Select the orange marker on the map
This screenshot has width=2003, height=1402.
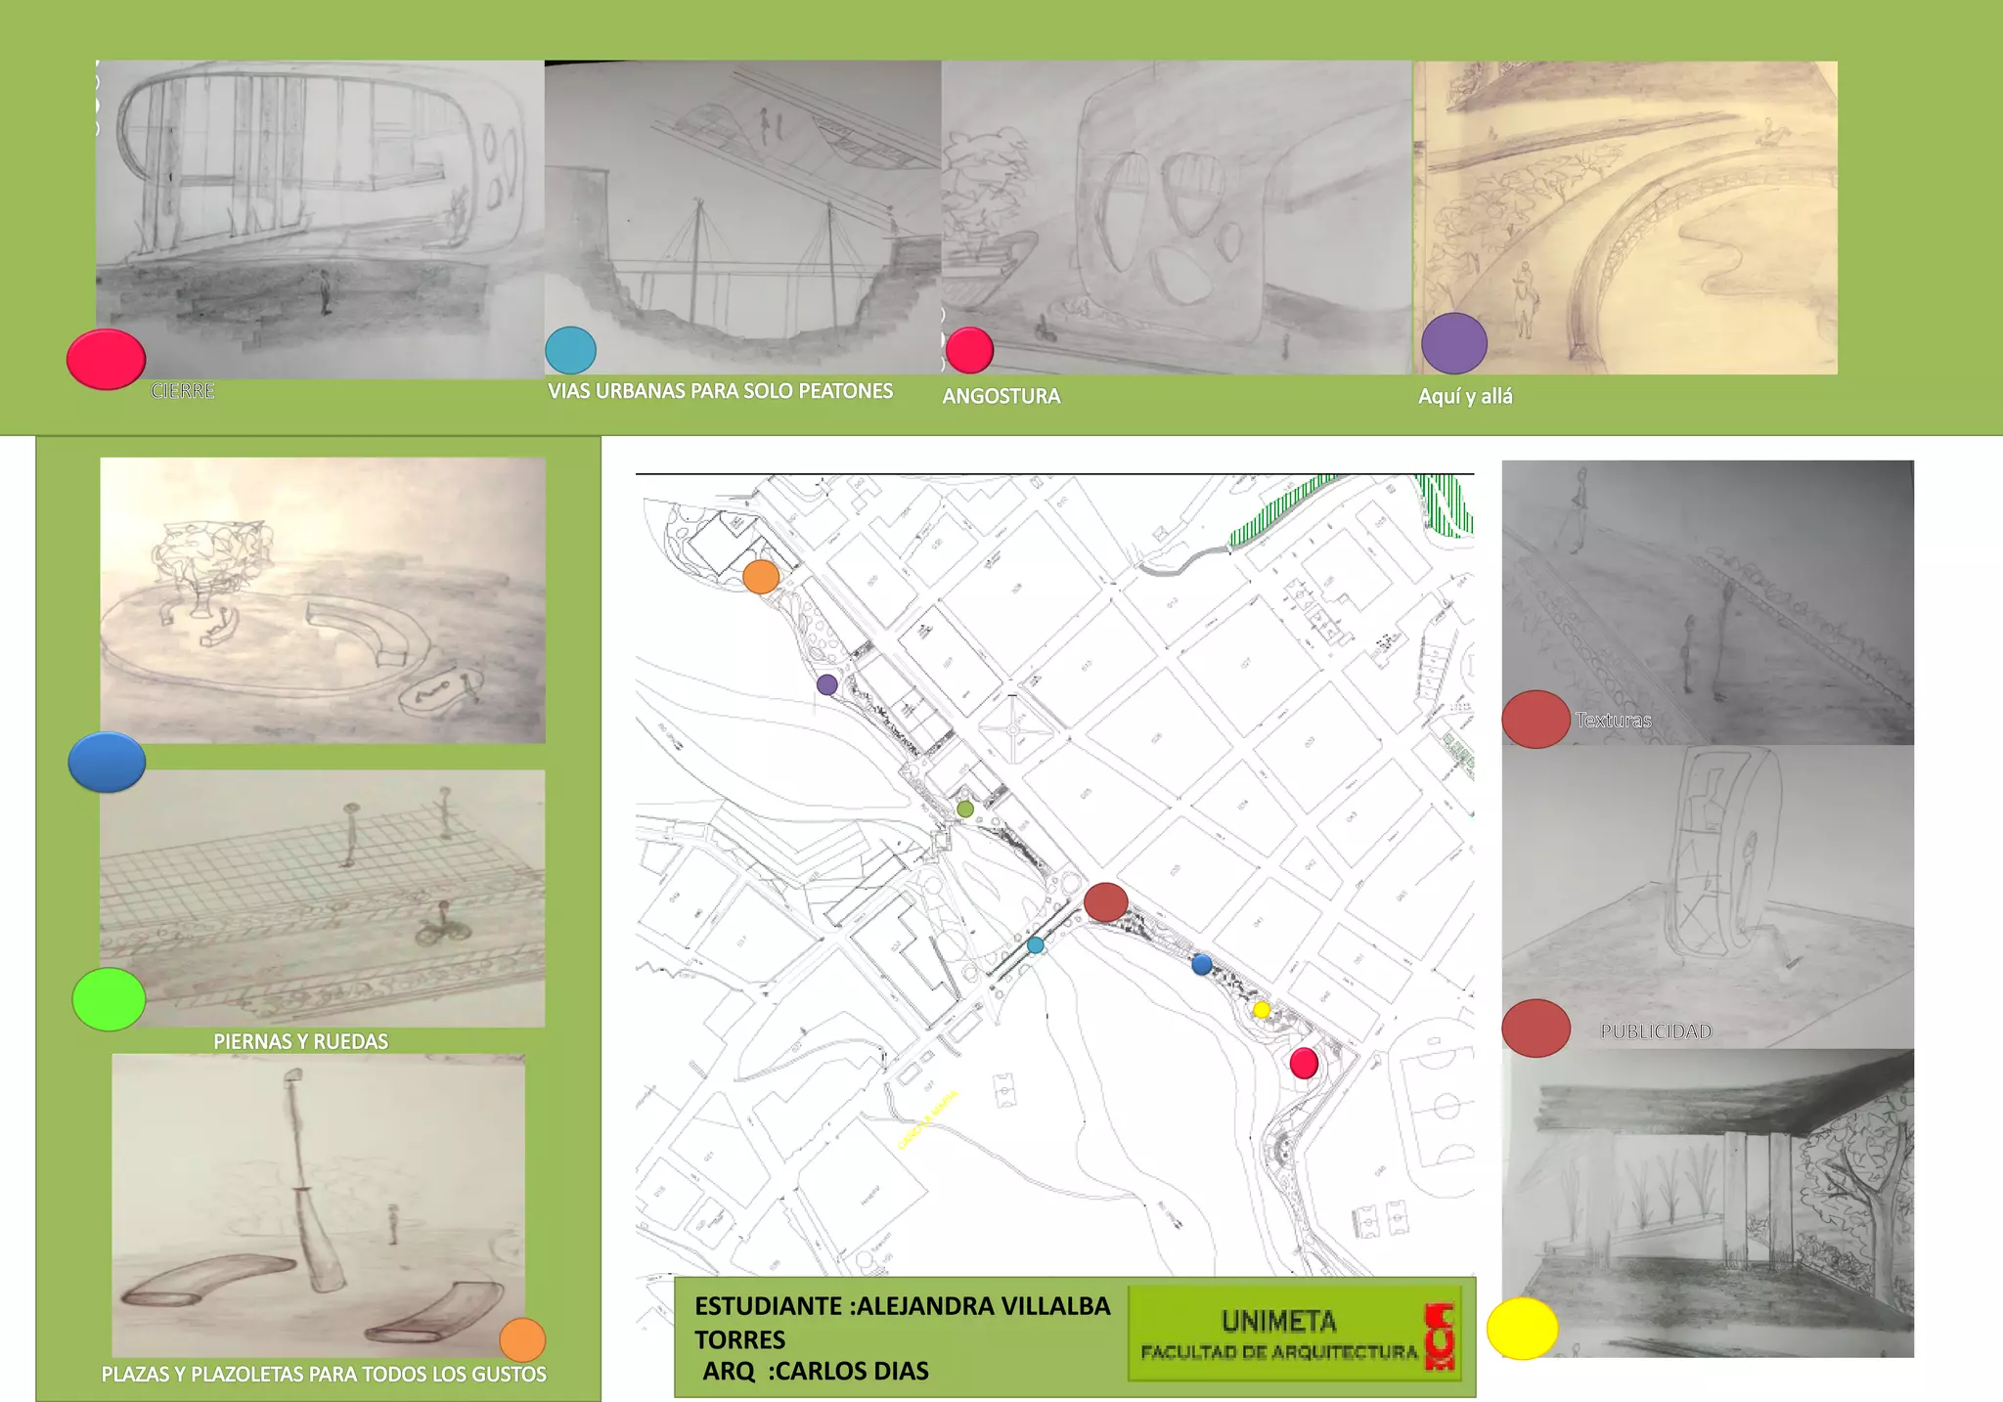tap(761, 577)
